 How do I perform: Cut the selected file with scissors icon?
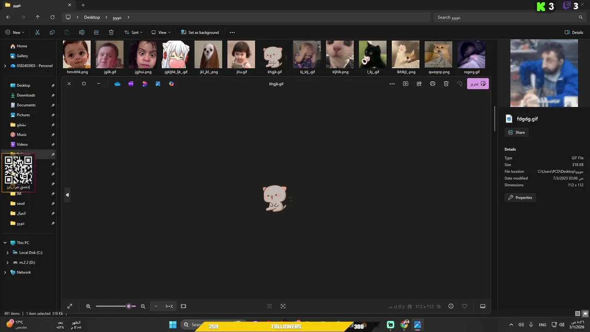tap(37, 32)
